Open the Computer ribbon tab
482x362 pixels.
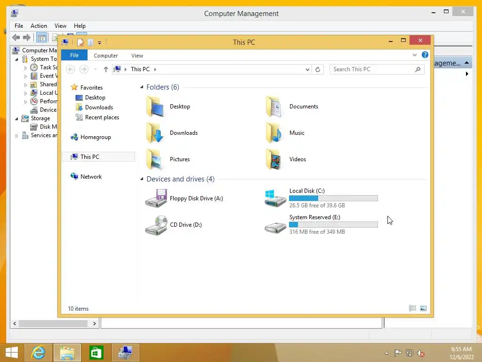pos(106,56)
